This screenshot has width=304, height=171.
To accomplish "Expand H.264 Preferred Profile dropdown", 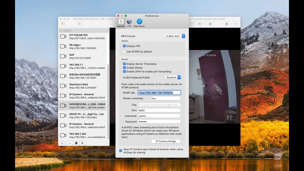I will (173, 77).
